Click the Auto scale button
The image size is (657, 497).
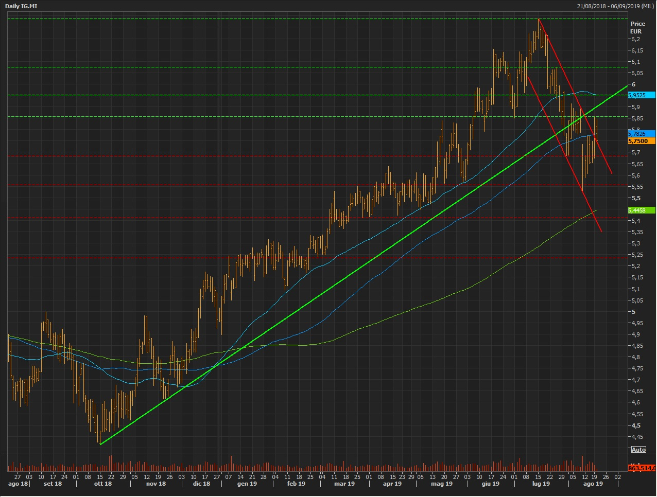[x=638, y=450]
